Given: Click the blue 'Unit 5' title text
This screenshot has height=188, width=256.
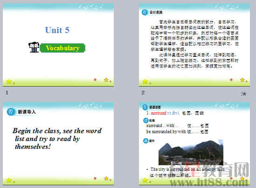Looking at the screenshot, I should [x=57, y=30].
